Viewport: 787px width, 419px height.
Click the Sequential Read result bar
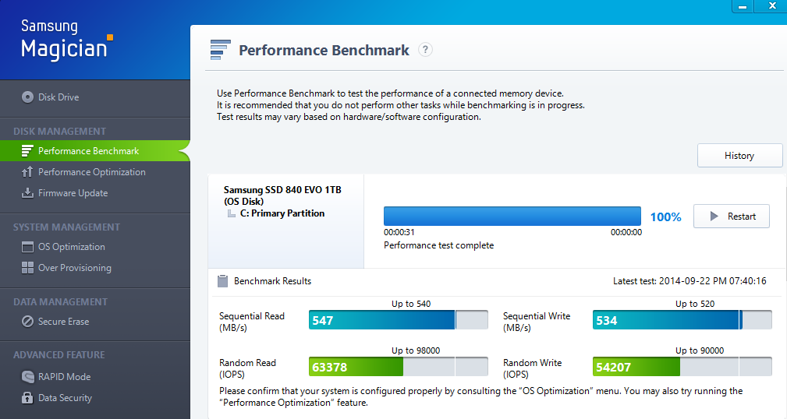coord(398,320)
